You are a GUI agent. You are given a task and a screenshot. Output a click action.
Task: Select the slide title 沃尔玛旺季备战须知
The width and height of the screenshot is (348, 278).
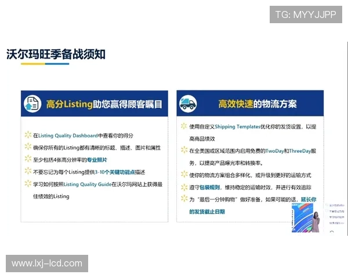(x=56, y=54)
